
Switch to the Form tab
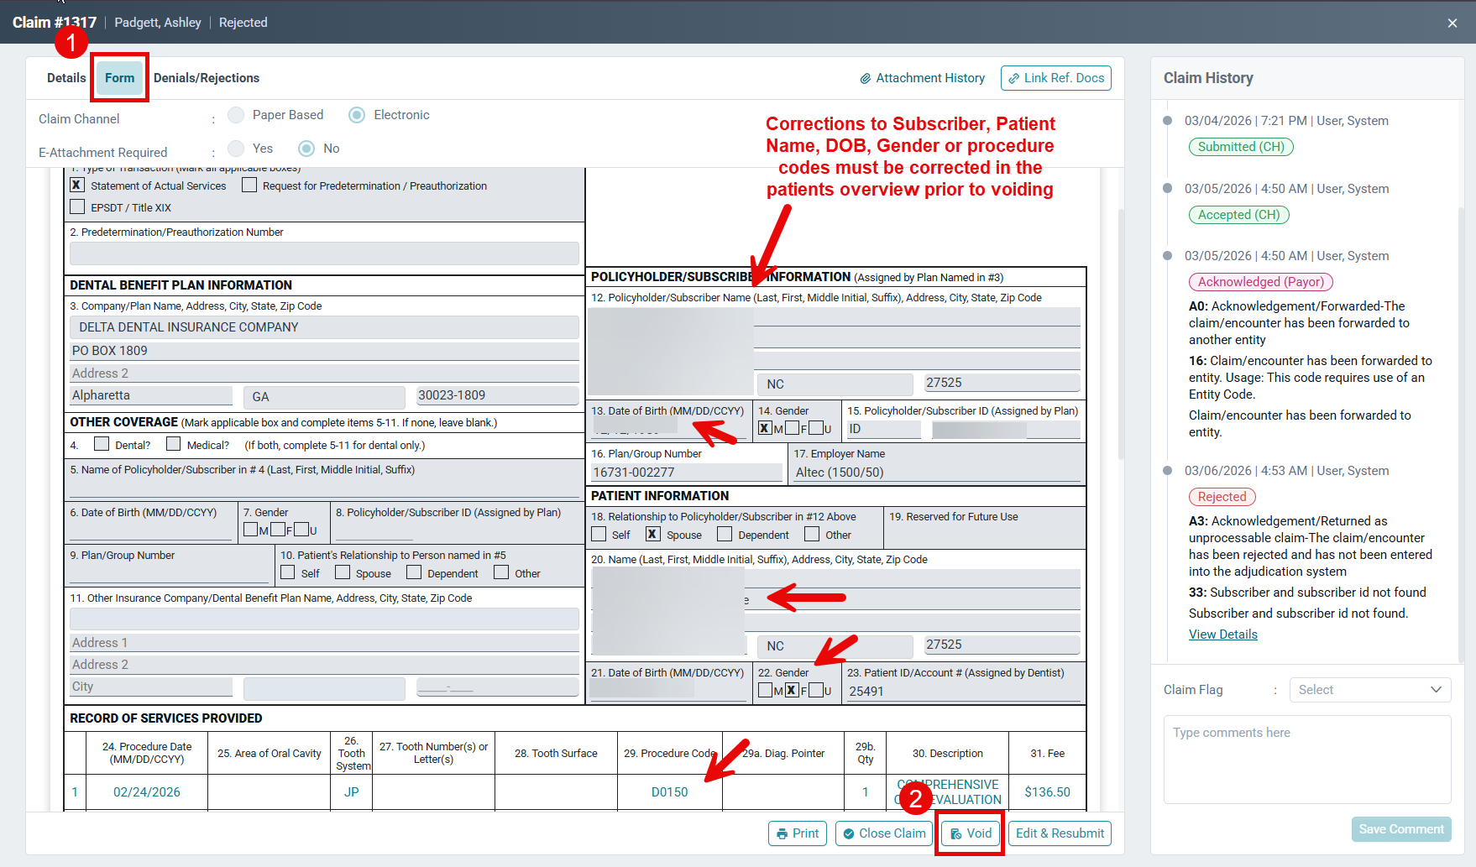[x=119, y=78]
